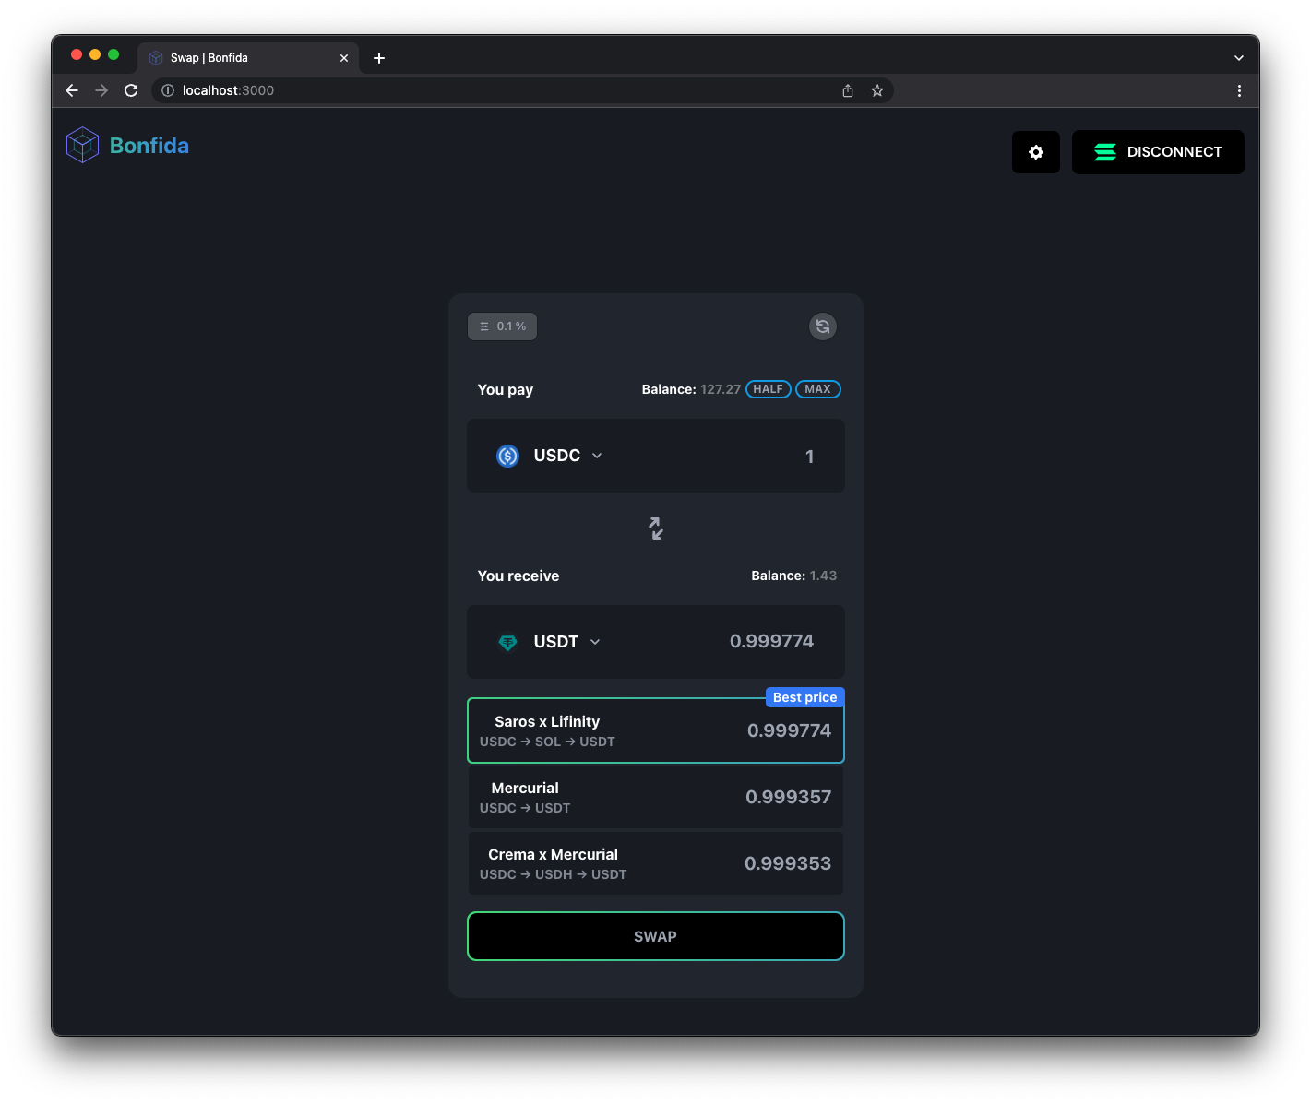
Task: Bookmark this page with star
Action: 877,90
